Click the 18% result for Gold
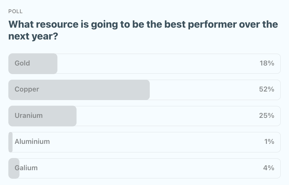 (267, 64)
